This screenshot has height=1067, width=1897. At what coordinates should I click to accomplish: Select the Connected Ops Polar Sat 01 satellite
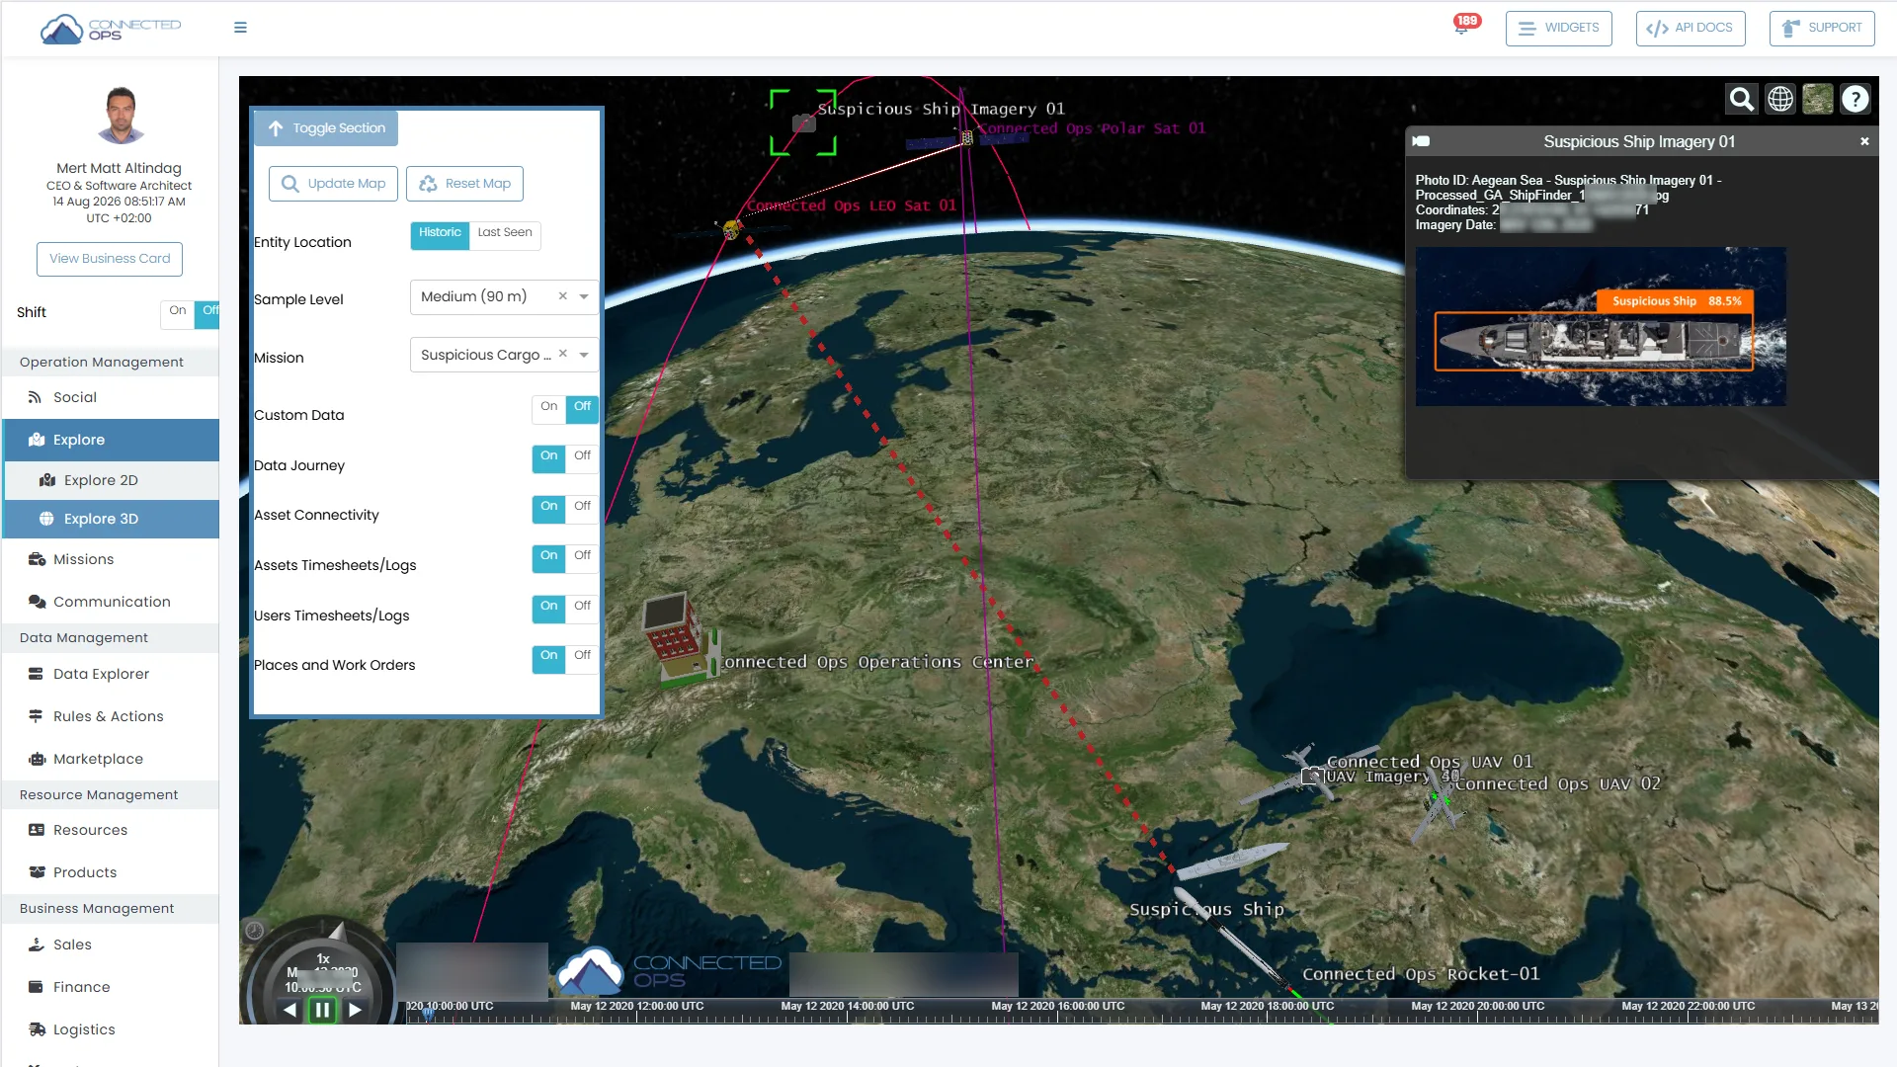(x=967, y=138)
